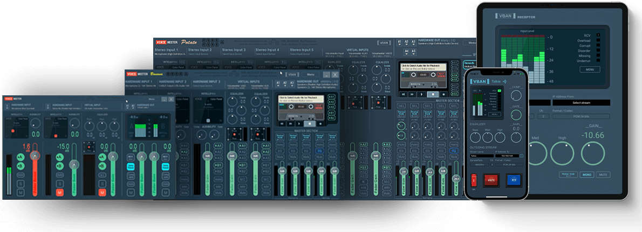
Task: Toggle B bus on Hardware Input 2 strip
Action: point(60,166)
